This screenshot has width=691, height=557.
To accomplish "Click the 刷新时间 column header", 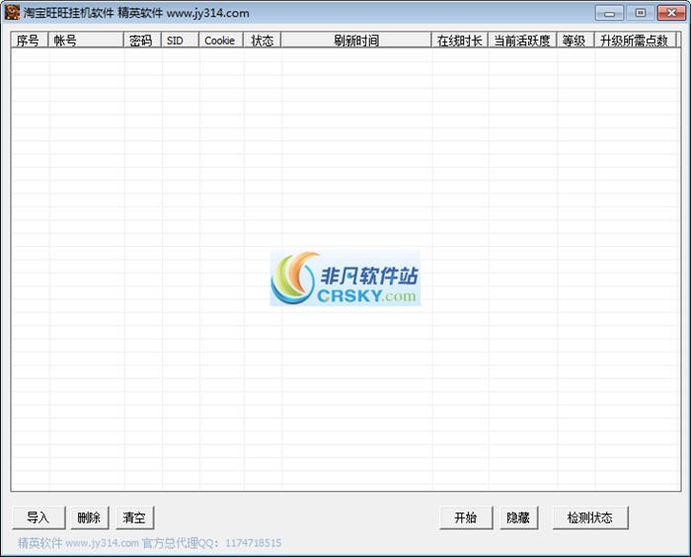I will (x=356, y=40).
